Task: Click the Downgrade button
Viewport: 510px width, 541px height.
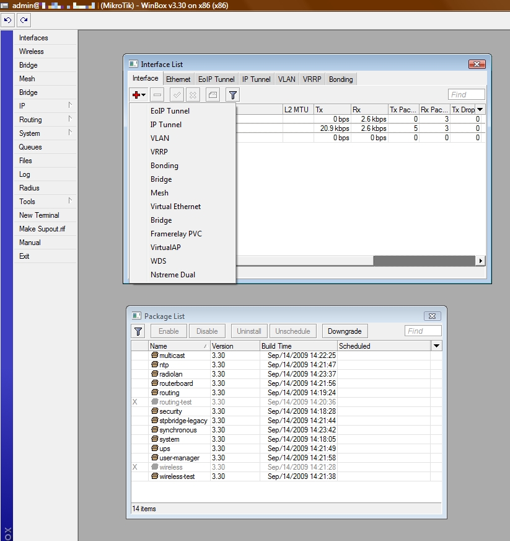Action: pyautogui.click(x=345, y=331)
